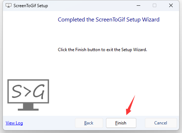
Task: Cancel the ScreenToGif setup
Action: pos(161,123)
